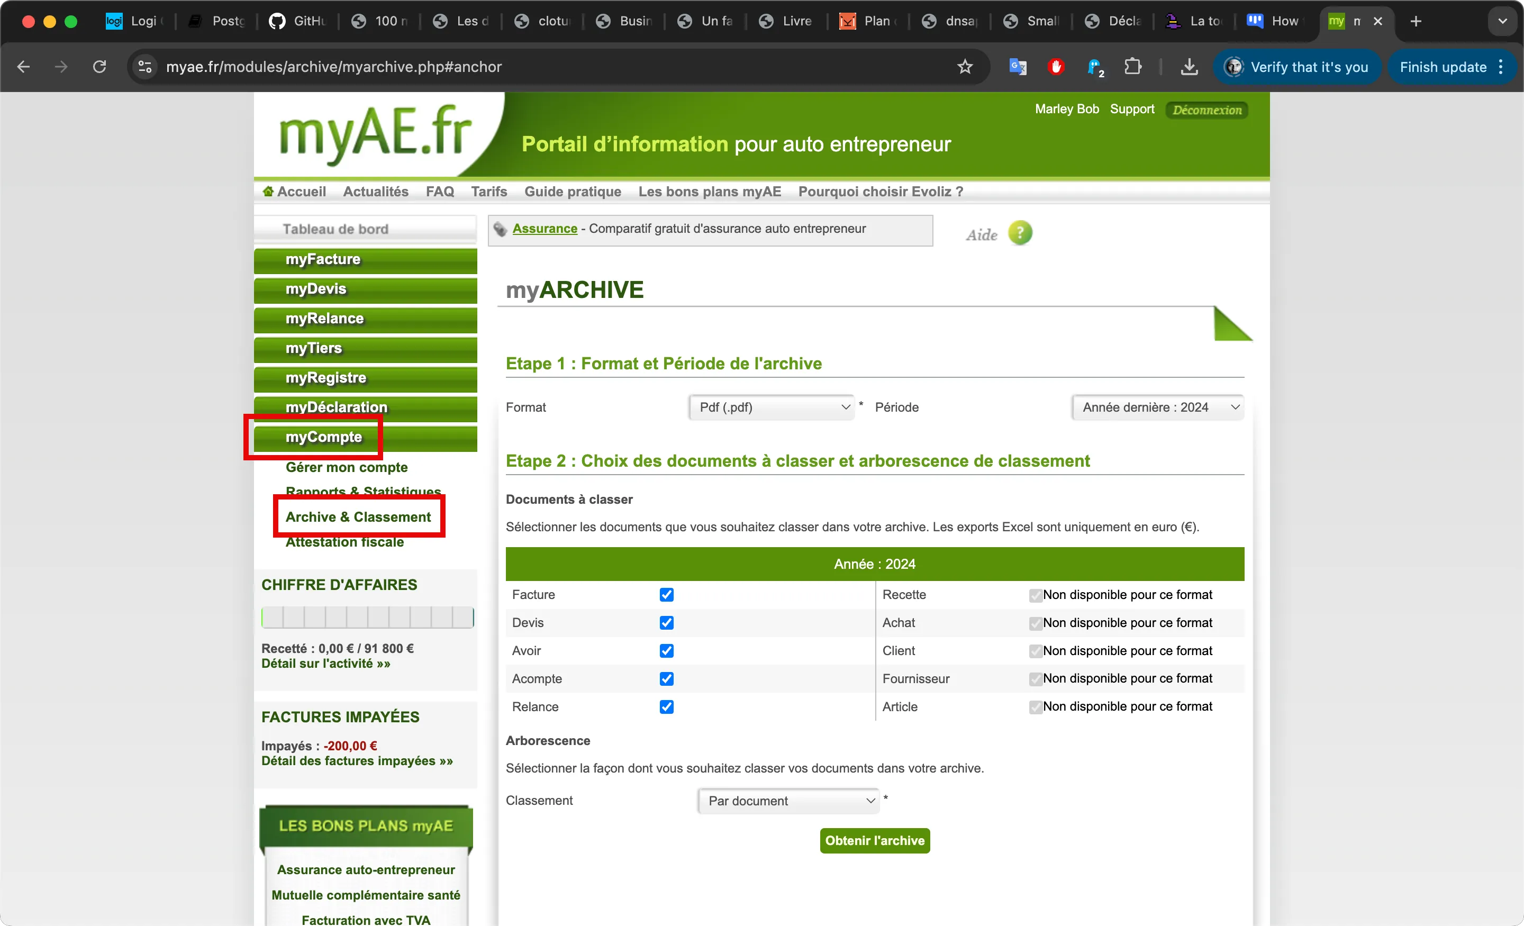Open Pourquoi choisir Evoliz menu item
This screenshot has width=1524, height=926.
point(881,192)
